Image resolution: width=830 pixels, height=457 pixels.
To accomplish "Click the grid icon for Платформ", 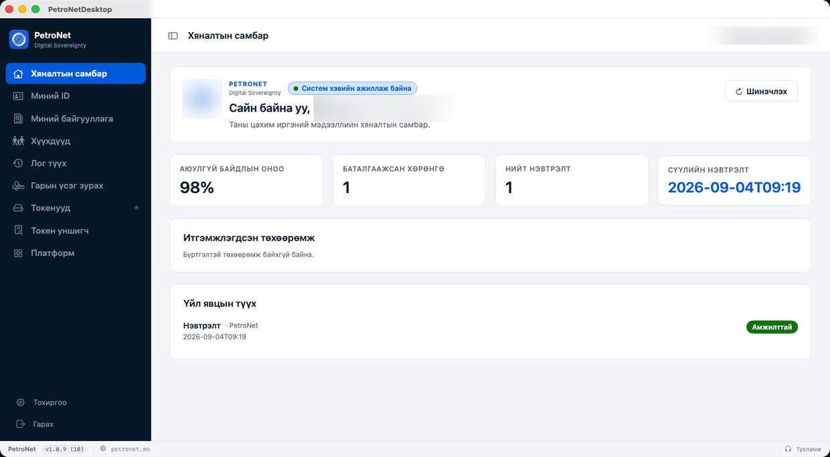I will point(19,253).
